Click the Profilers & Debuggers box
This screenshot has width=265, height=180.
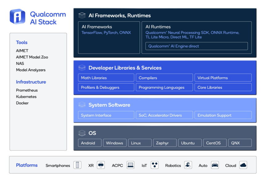106,87
